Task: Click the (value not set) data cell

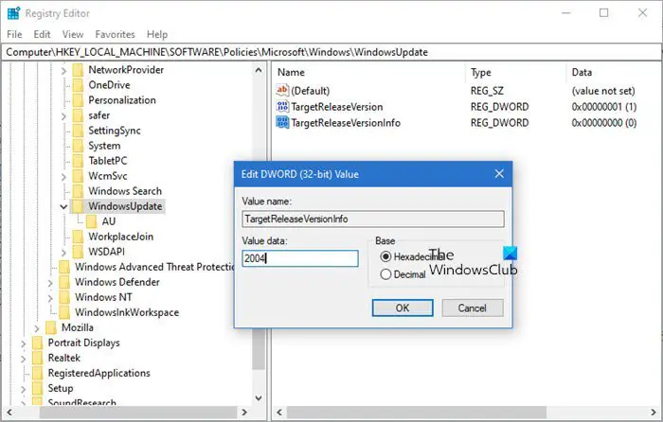Action: (603, 91)
